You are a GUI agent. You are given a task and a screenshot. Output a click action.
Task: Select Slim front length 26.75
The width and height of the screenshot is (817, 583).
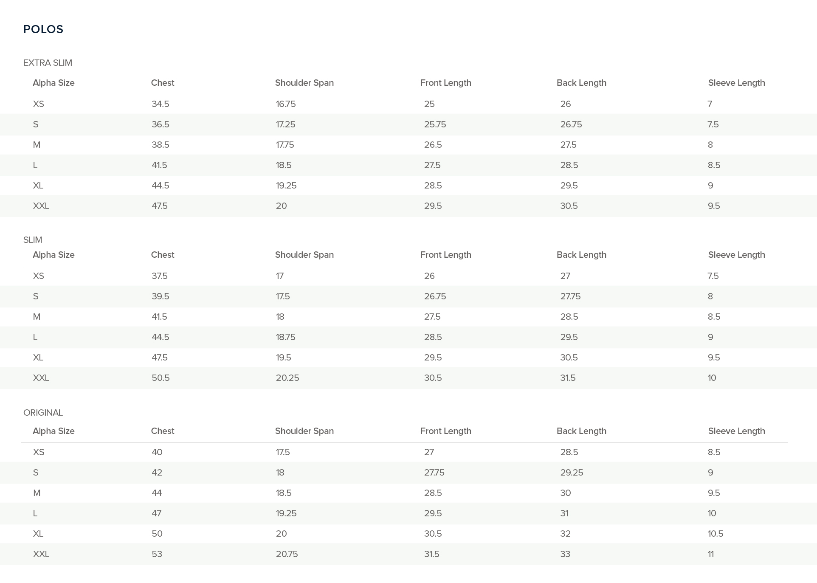click(x=435, y=296)
